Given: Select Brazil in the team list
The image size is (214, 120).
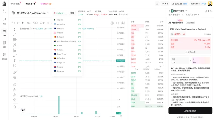Looking at the screenshot, I should click(67, 46).
